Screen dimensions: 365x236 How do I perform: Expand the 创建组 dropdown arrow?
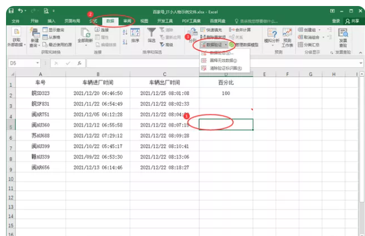coord(319,30)
